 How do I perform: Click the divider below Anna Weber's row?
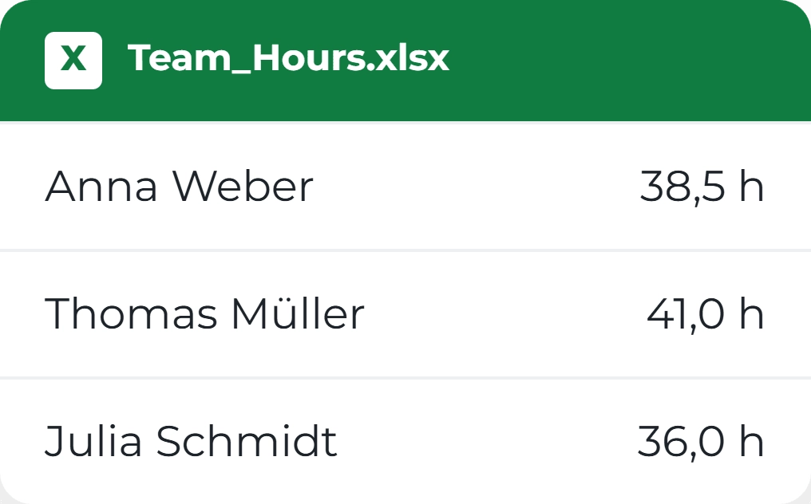(x=405, y=250)
